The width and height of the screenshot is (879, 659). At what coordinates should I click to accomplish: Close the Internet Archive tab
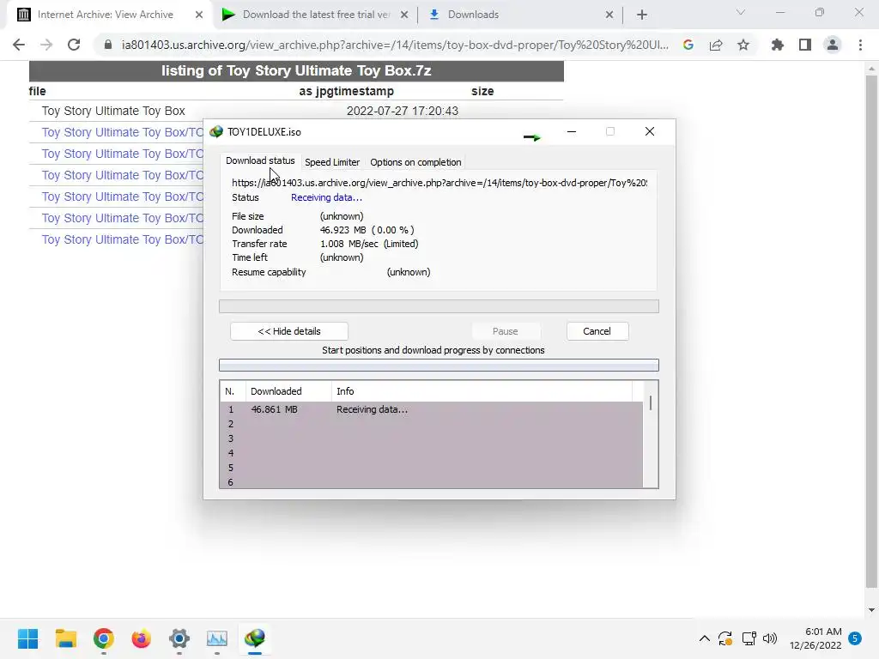click(199, 15)
